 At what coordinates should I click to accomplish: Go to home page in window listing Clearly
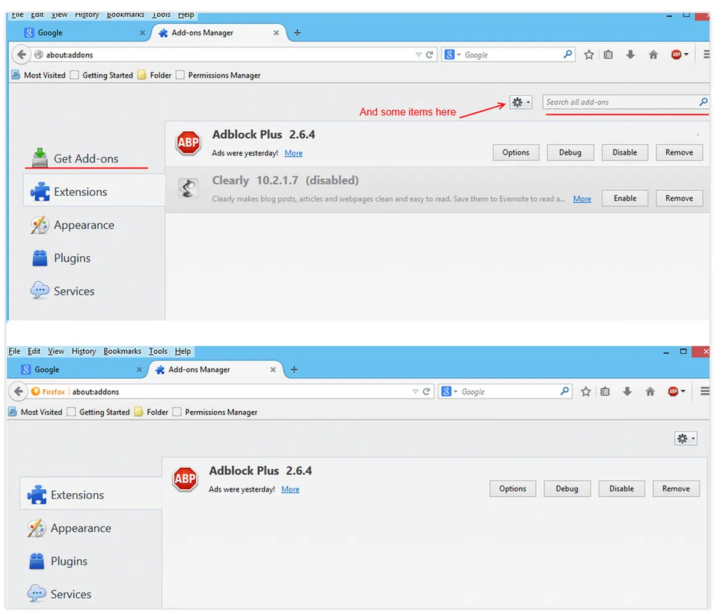click(x=653, y=55)
